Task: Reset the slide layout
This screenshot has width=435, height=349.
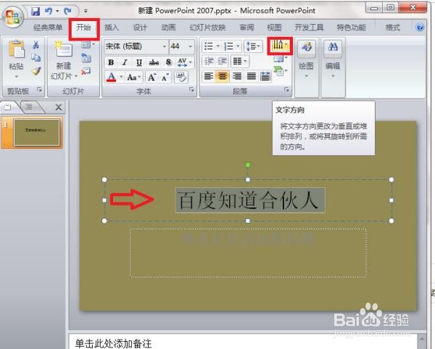Action: [x=86, y=58]
